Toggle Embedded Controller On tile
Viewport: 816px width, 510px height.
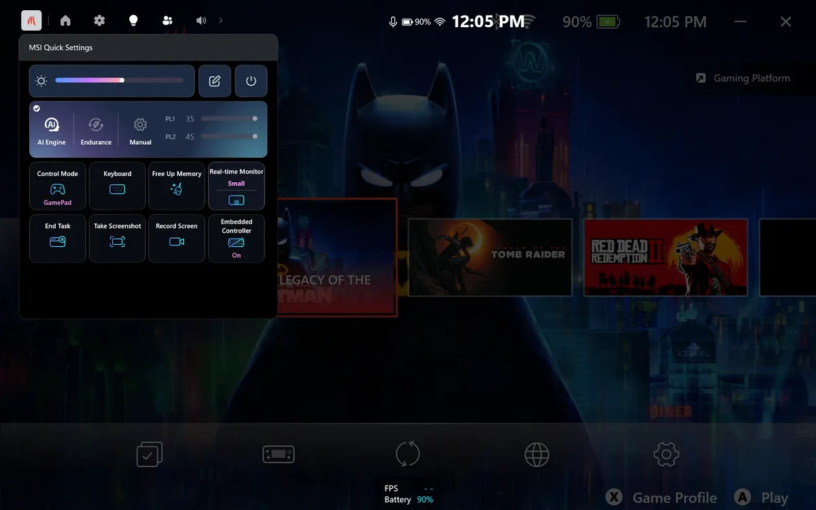pyautogui.click(x=236, y=238)
